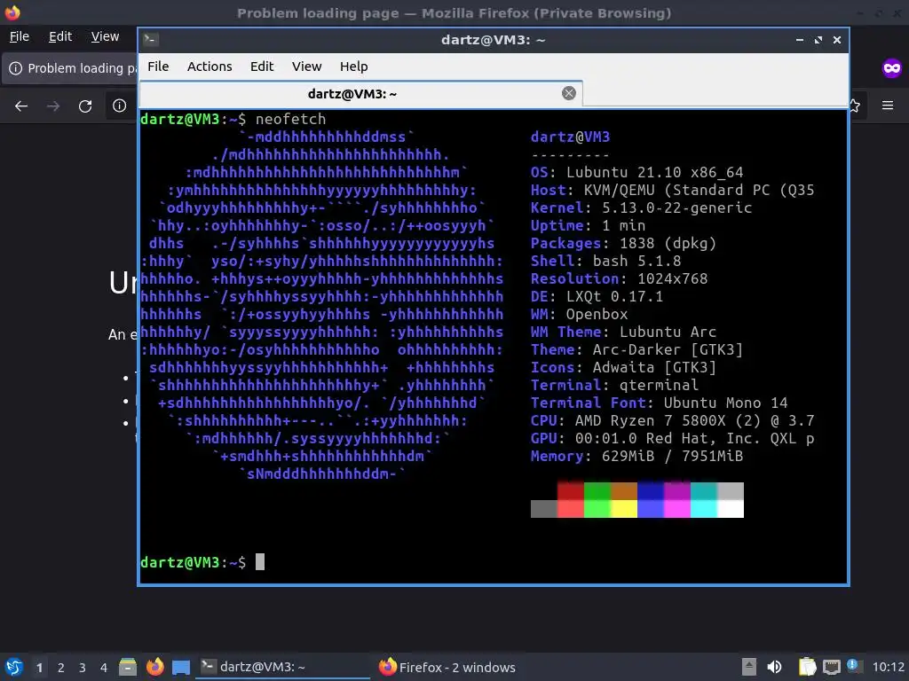Select the dartz@VM3 terminal taskbar entry

(282, 667)
